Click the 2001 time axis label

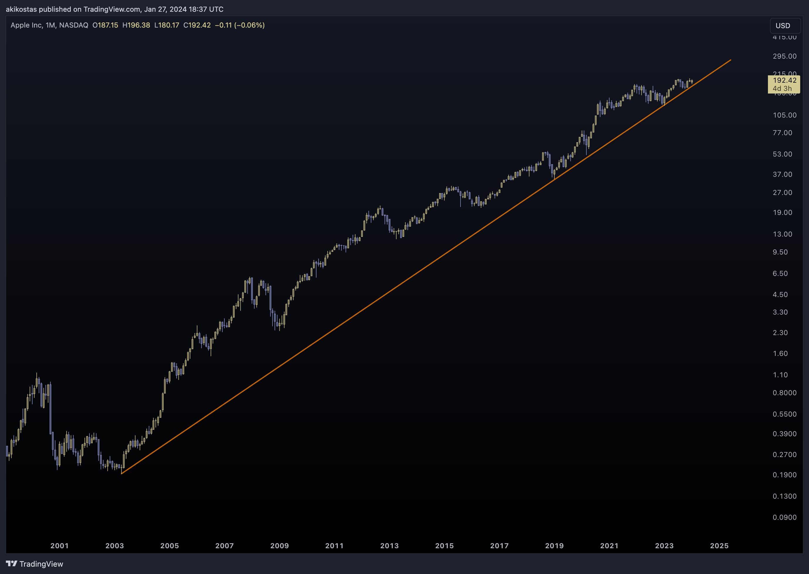coord(60,545)
